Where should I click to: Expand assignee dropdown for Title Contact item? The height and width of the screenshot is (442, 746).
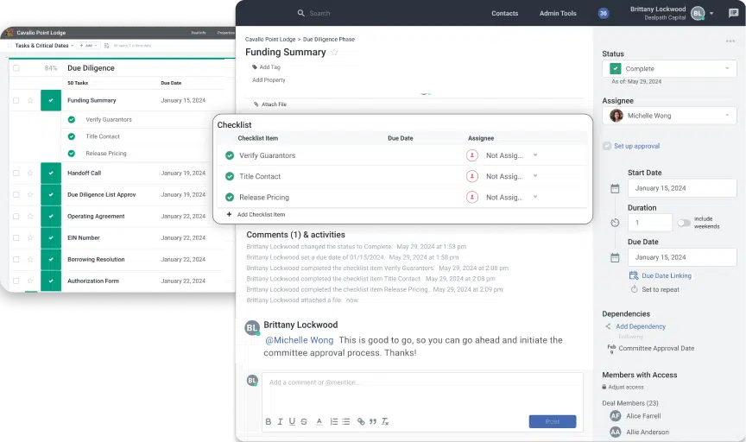535,176
